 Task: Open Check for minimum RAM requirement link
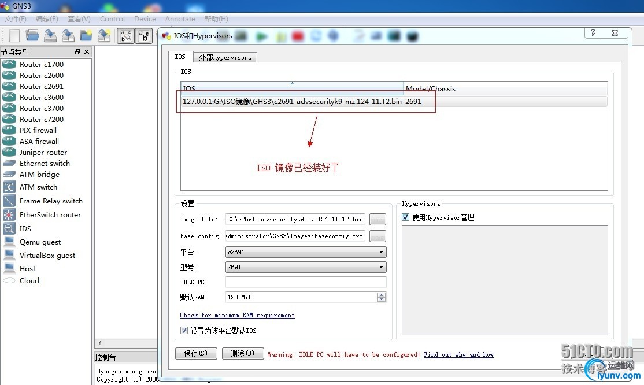(237, 315)
